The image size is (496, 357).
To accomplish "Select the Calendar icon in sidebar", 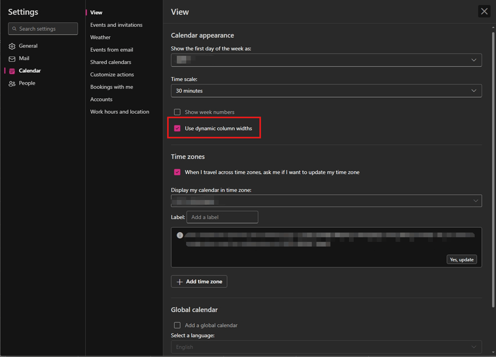I will tap(12, 70).
